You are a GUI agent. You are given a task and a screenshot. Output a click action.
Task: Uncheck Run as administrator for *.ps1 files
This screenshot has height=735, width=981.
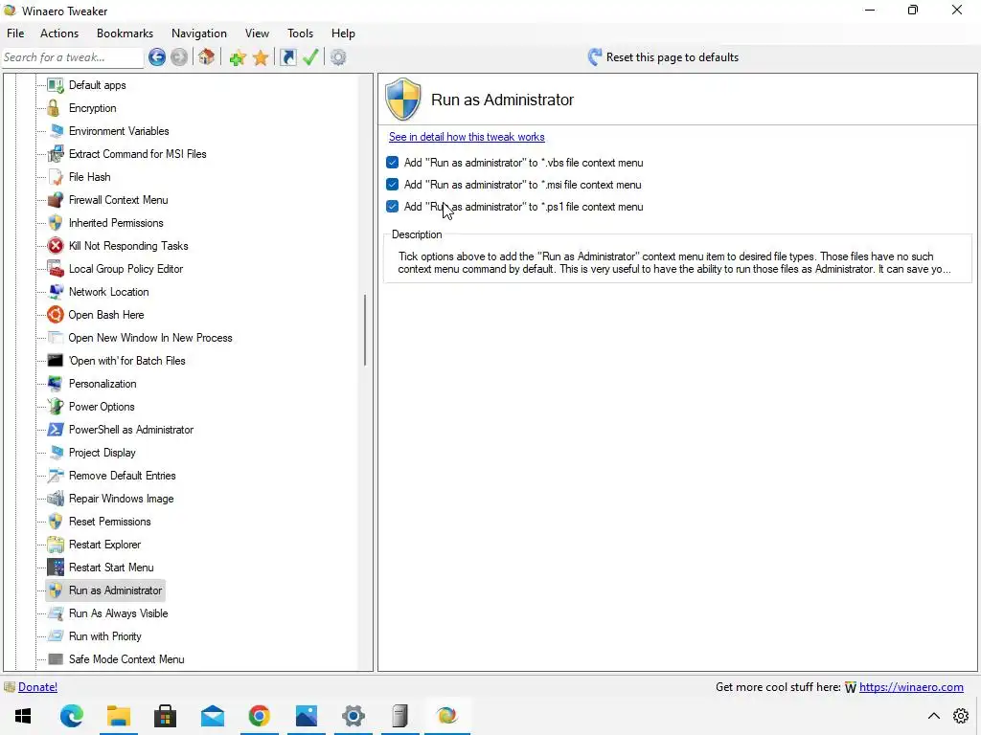click(392, 207)
